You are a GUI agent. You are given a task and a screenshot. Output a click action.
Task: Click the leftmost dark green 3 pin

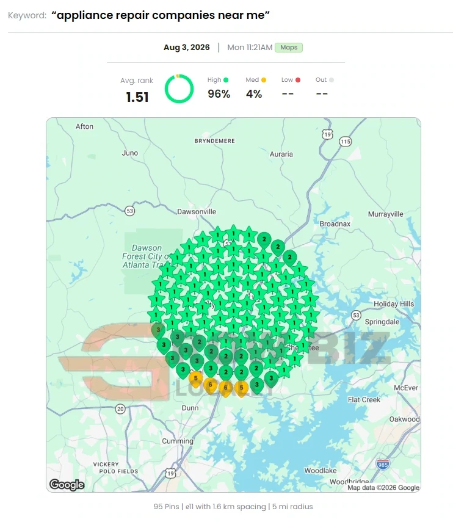tap(158, 330)
